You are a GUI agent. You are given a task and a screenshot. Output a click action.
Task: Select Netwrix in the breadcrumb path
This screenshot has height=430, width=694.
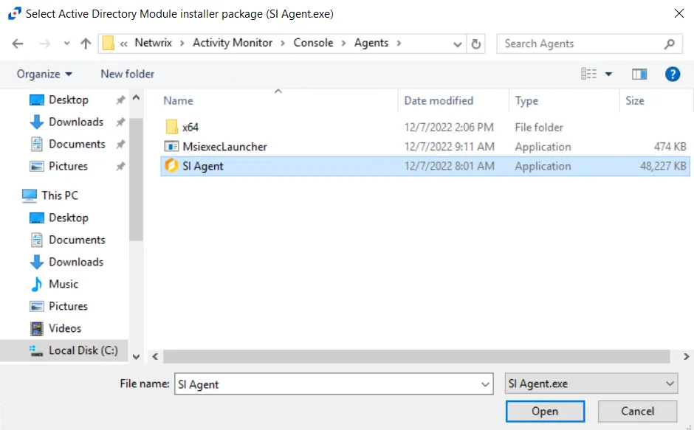pos(153,43)
